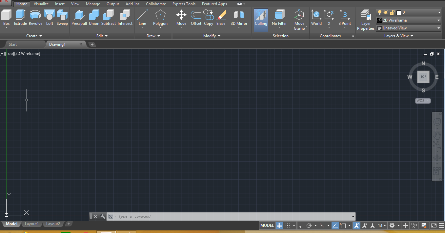445x233 pixels.
Task: Open the Insert ribbon tab
Action: point(60,4)
